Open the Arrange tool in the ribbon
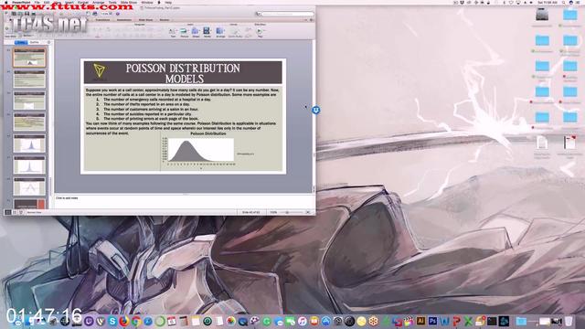This screenshot has height=329, width=585. [x=220, y=32]
